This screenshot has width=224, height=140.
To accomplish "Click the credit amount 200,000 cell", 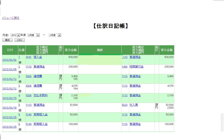I will (x=167, y=69).
